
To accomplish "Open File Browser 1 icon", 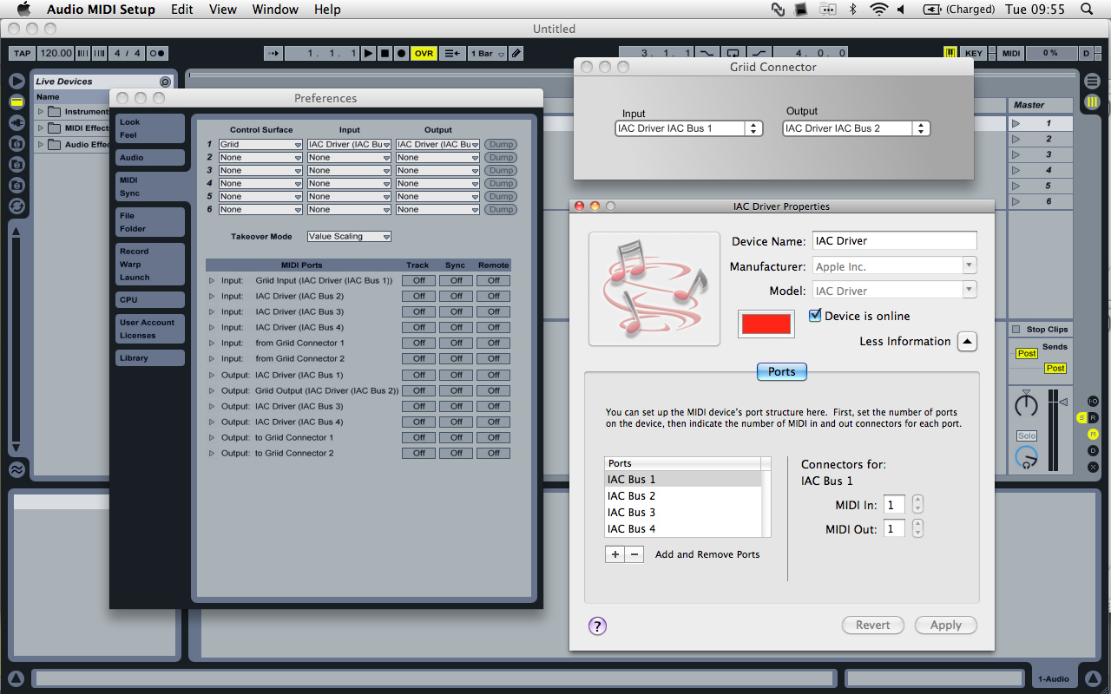I will click(16, 143).
